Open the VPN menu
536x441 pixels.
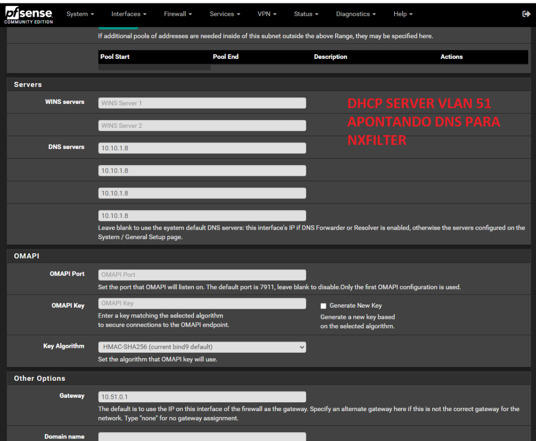coord(267,14)
